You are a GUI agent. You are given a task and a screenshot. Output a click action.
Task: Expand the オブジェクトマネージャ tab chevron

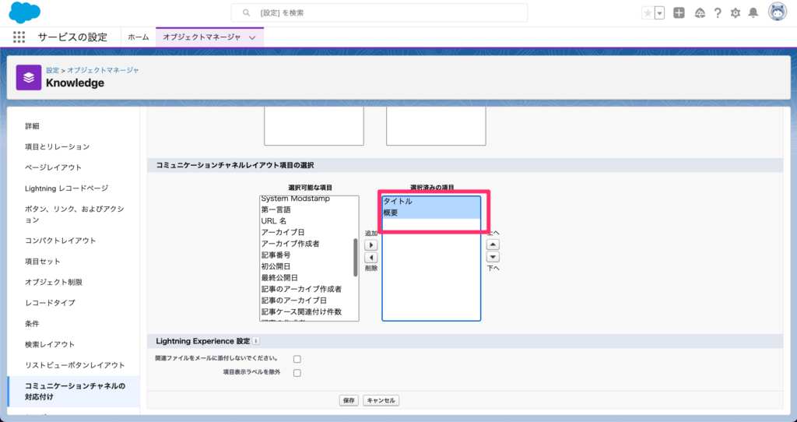(251, 37)
